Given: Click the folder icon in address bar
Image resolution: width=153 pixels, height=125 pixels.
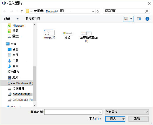Looking at the screenshot, I should (27, 11).
